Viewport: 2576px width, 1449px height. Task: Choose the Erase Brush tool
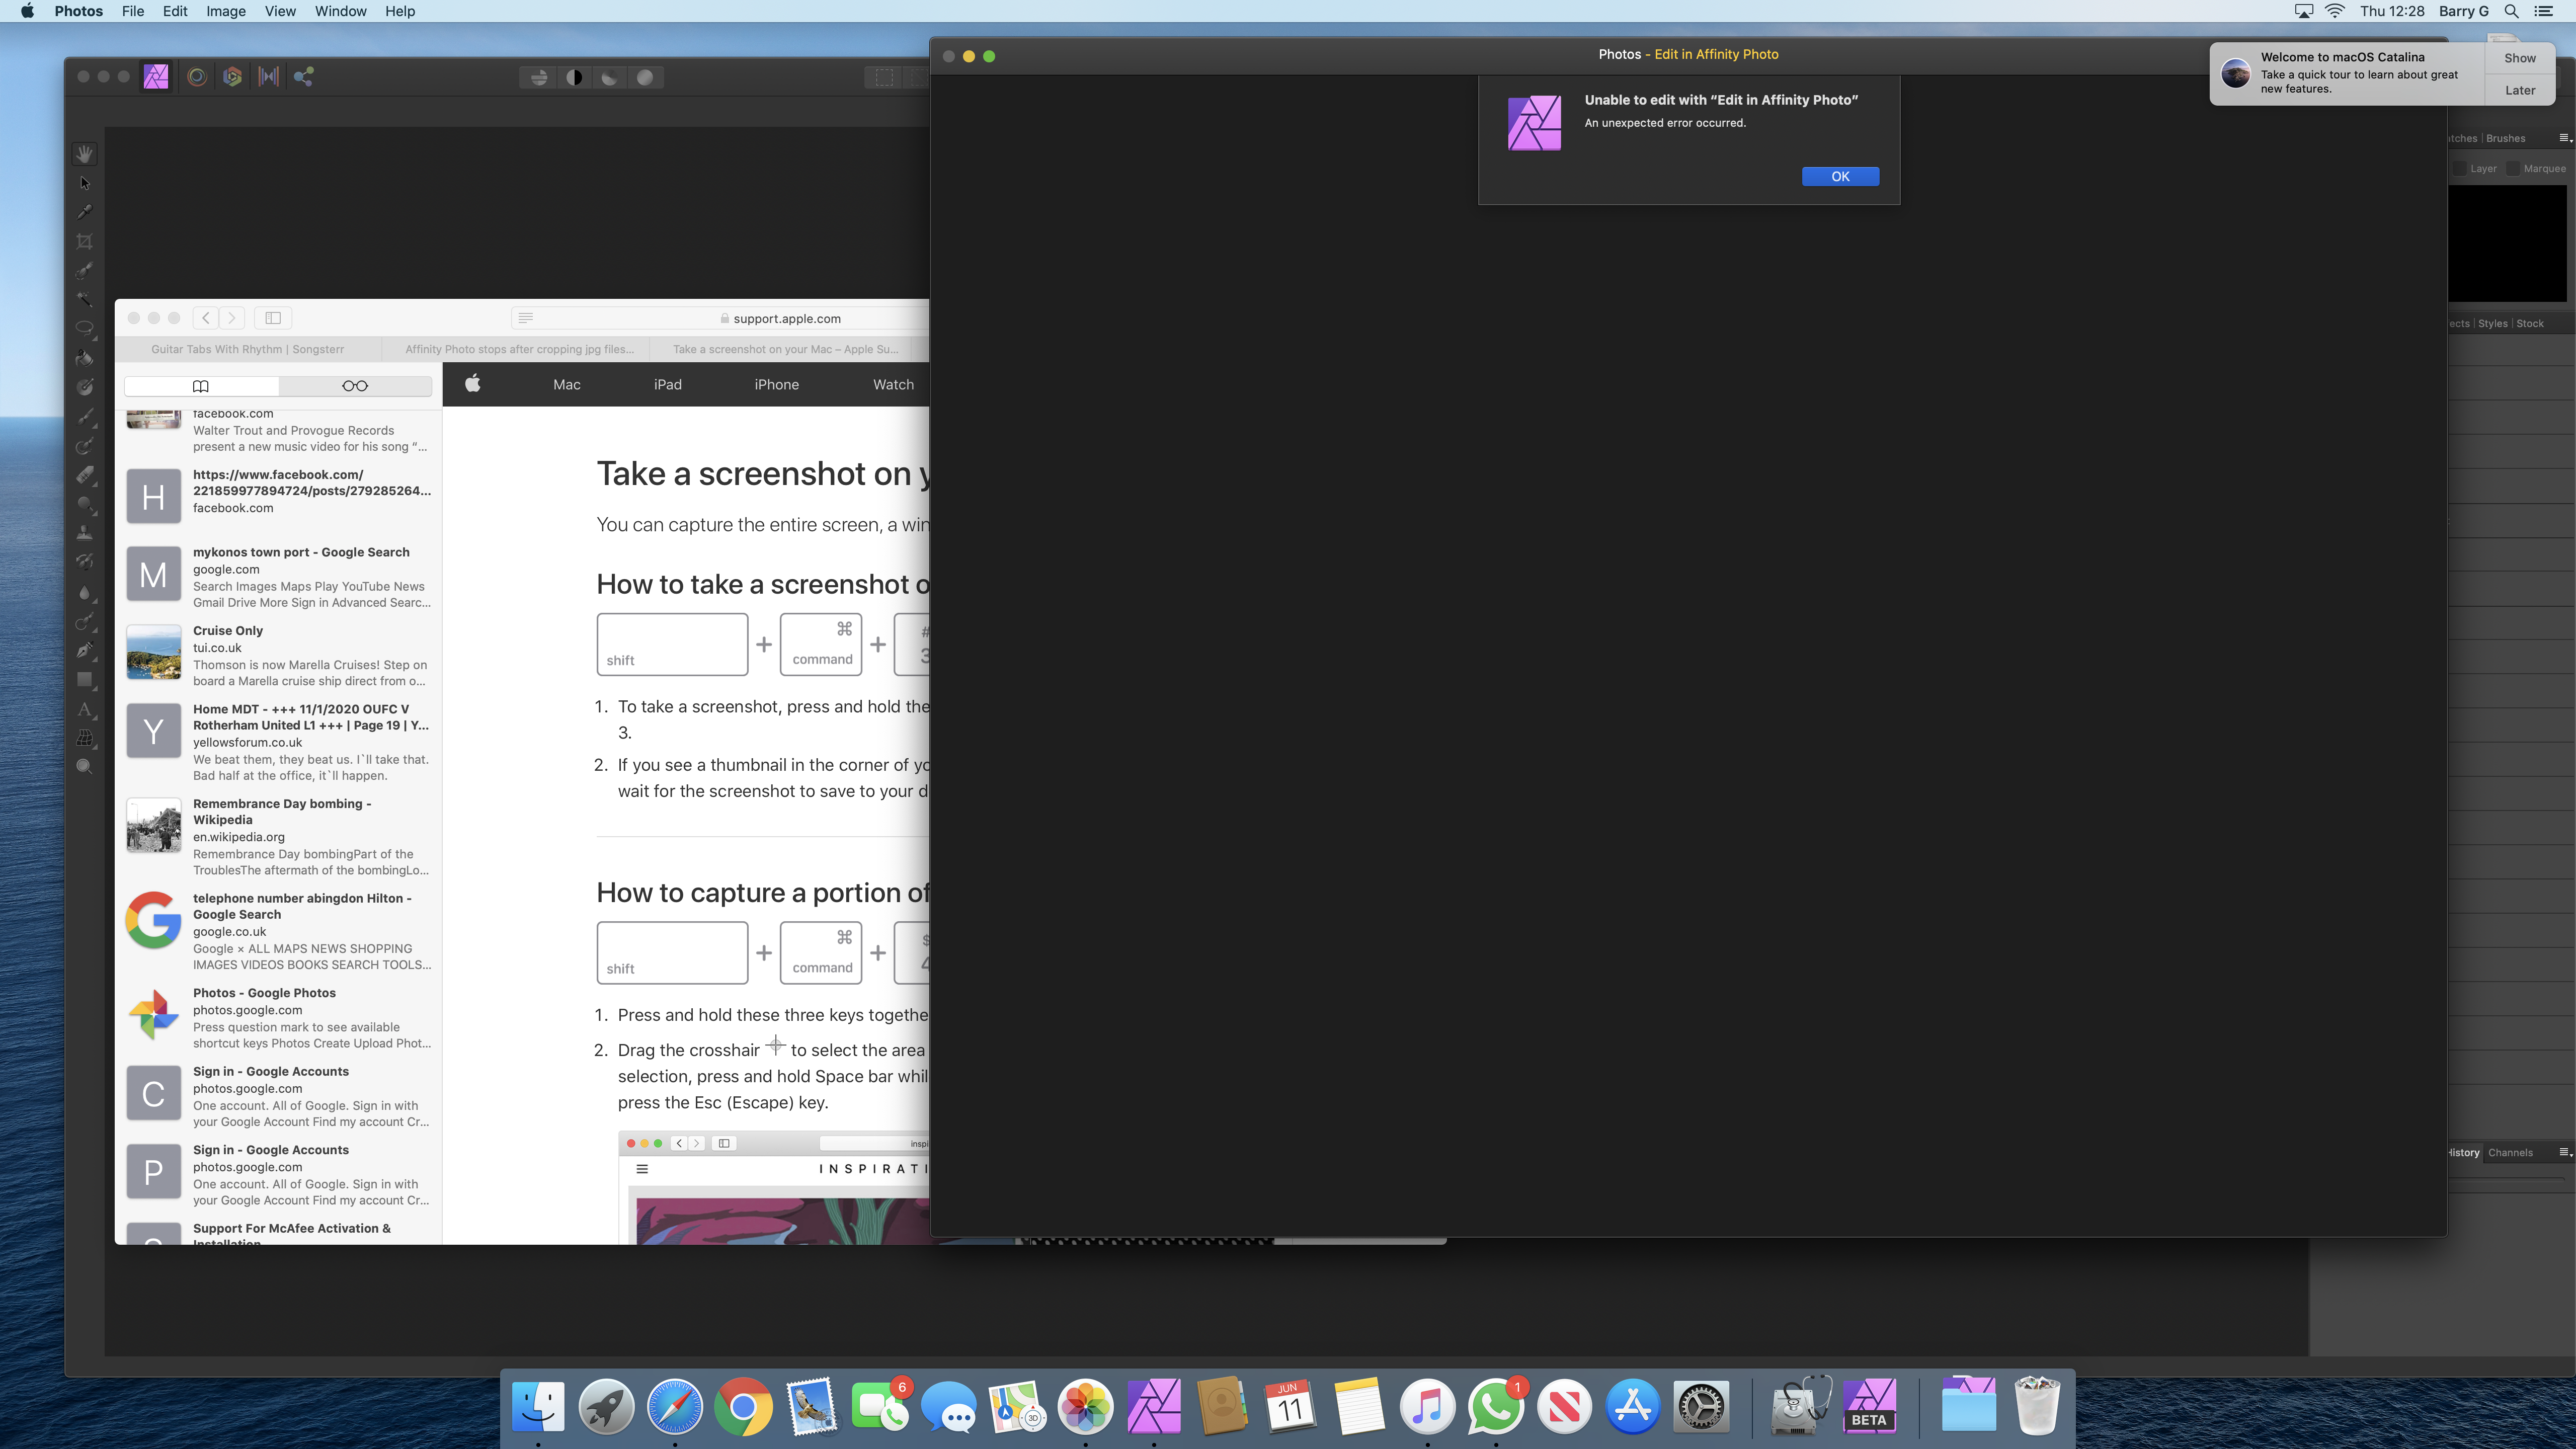click(85, 475)
